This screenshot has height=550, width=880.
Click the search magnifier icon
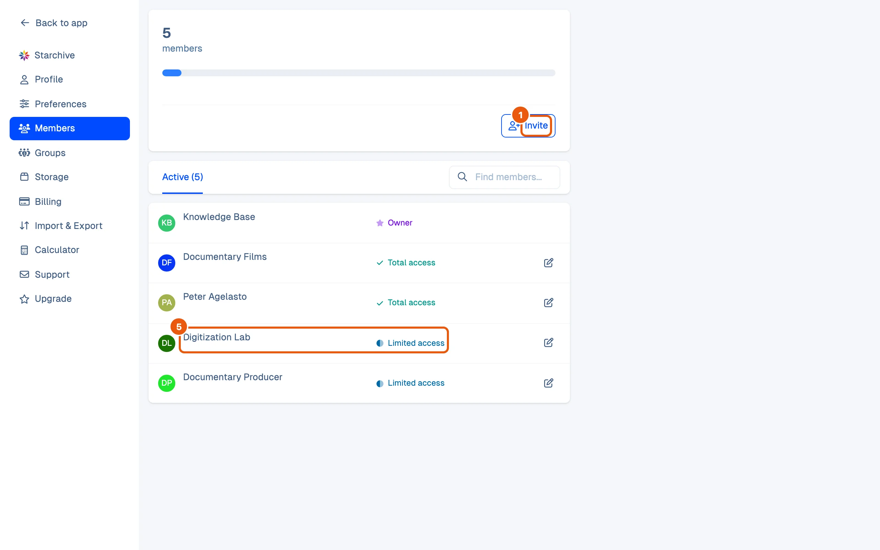click(x=462, y=177)
